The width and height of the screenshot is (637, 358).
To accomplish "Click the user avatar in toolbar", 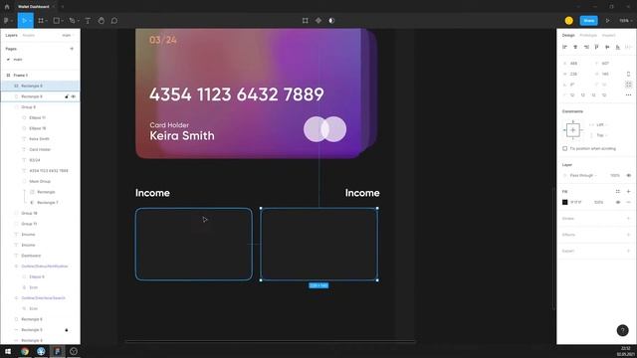I will [568, 21].
